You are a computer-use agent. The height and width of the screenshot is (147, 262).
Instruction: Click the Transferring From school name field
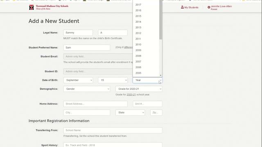(x=113, y=130)
